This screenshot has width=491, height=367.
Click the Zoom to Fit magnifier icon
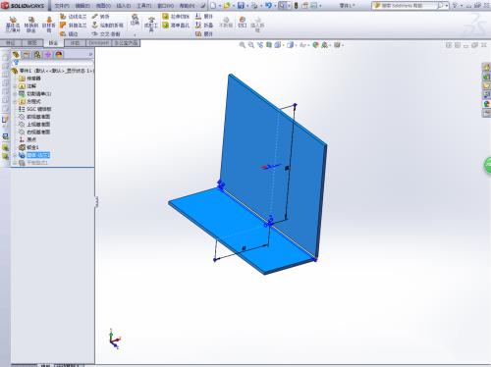(243, 45)
